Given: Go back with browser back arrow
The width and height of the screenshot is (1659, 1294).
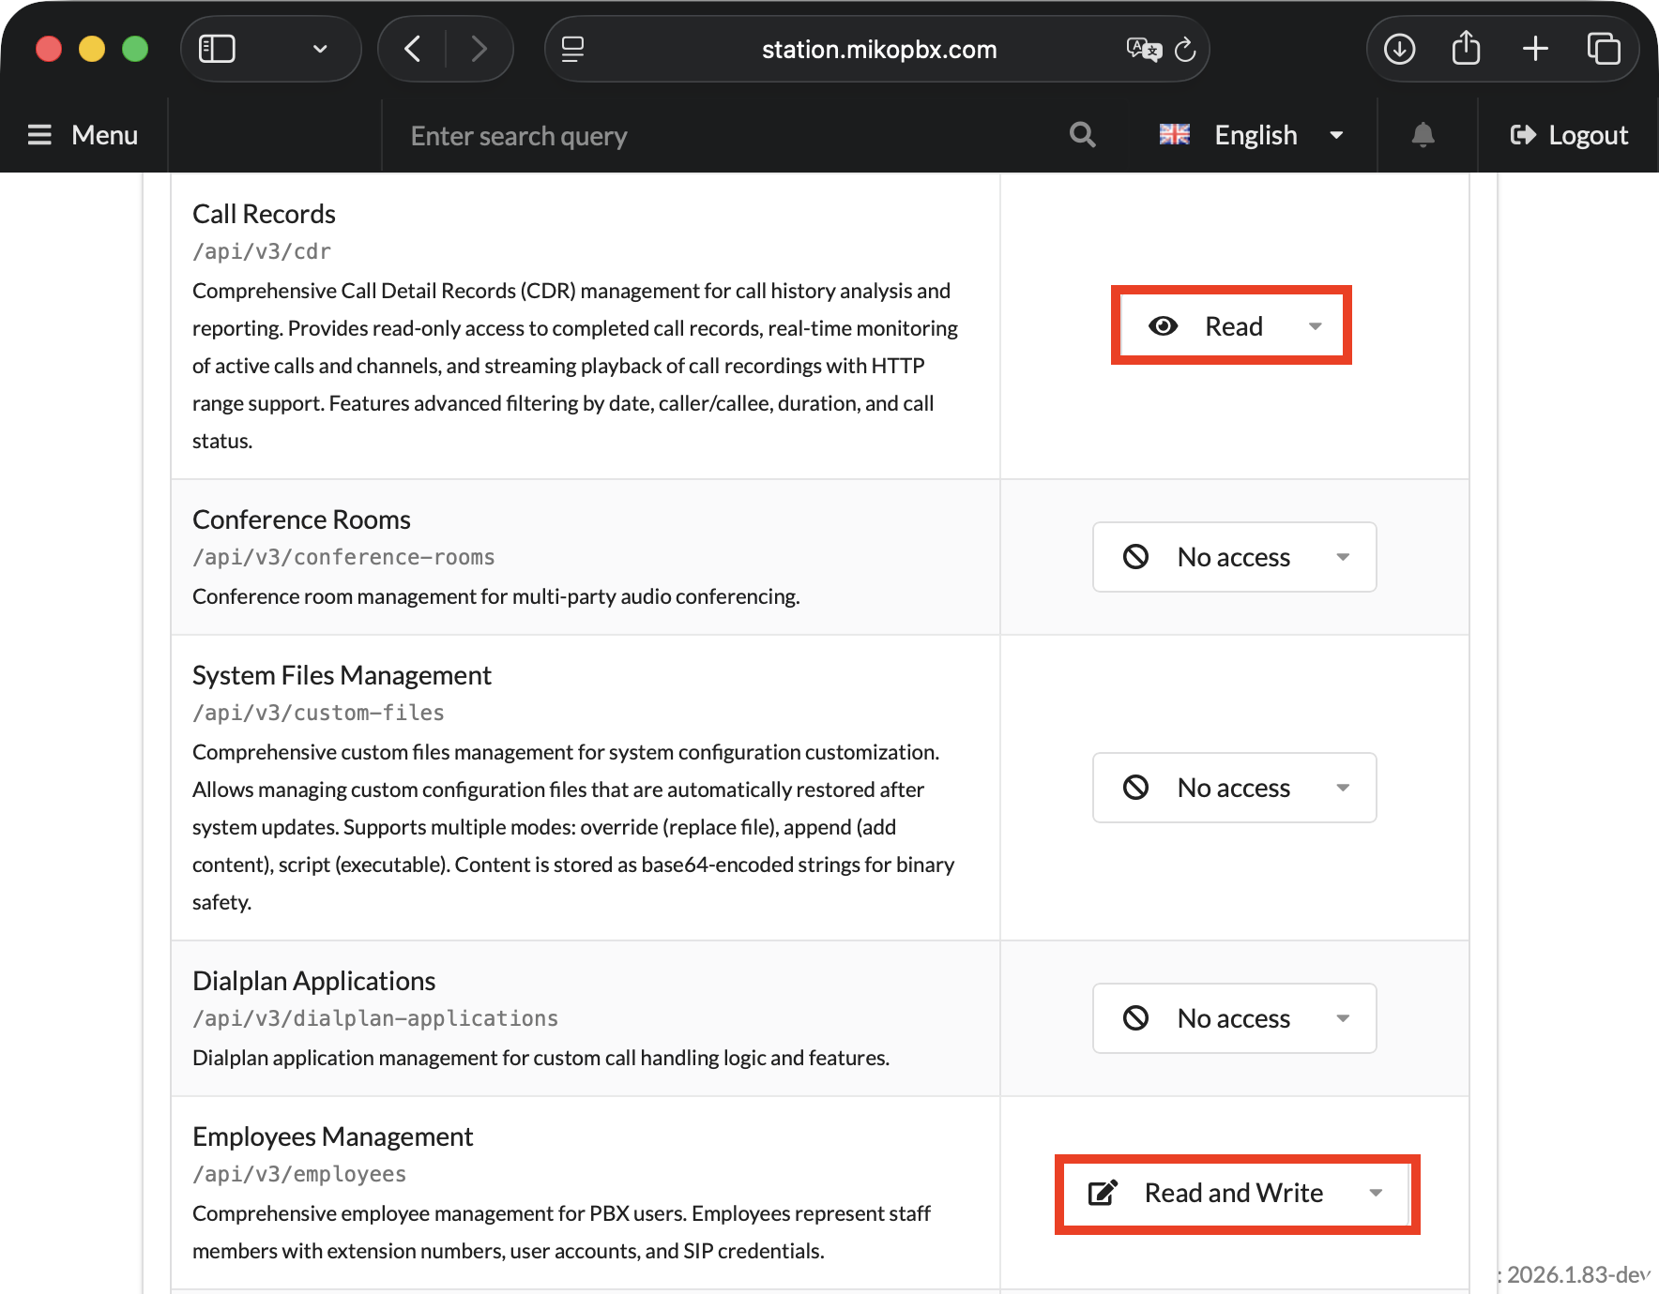Looking at the screenshot, I should tap(413, 49).
